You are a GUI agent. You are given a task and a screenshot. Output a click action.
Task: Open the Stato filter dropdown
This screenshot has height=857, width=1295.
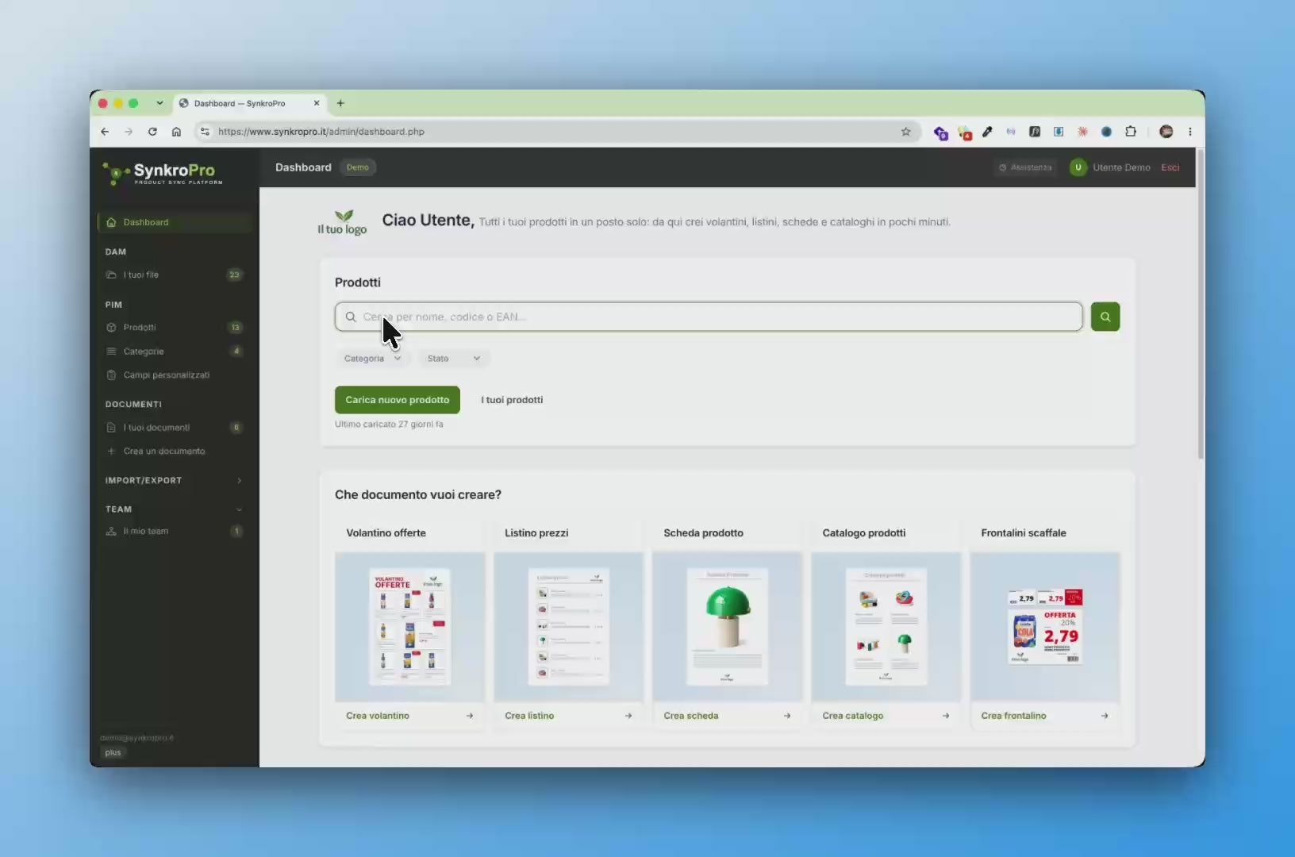[454, 359]
